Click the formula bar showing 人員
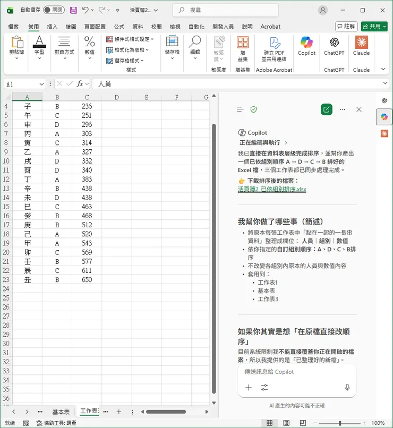 237,84
